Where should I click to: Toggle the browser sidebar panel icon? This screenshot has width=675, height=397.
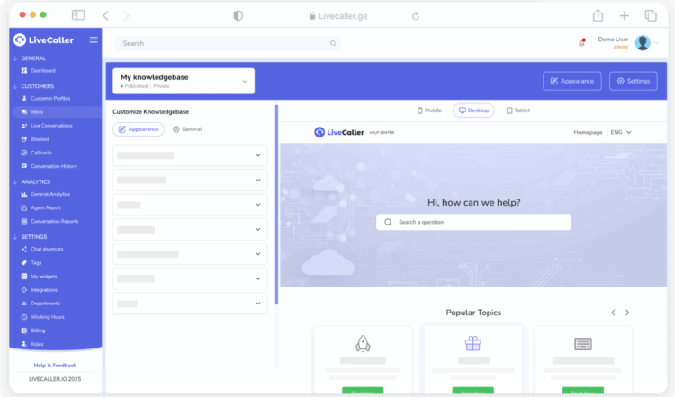pyautogui.click(x=78, y=15)
